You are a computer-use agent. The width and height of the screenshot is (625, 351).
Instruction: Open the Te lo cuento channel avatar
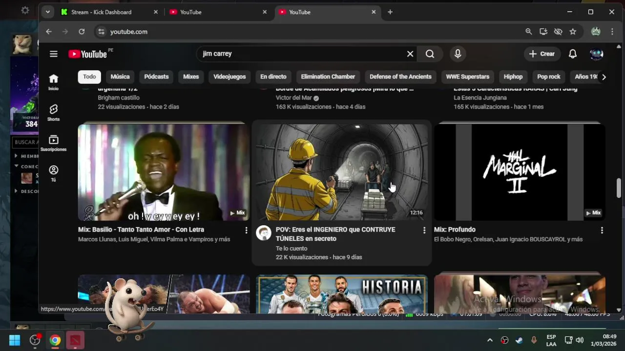tap(264, 233)
